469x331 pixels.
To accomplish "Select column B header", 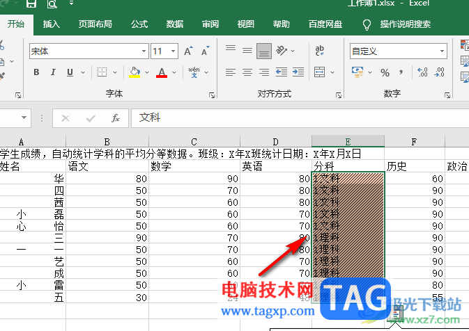I will pyautogui.click(x=107, y=141).
